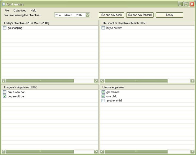Click the Today's objectives horizontal scrollbar thumb
Image resolution: width=196 pixels, height=155 pixels.
click(40, 81)
